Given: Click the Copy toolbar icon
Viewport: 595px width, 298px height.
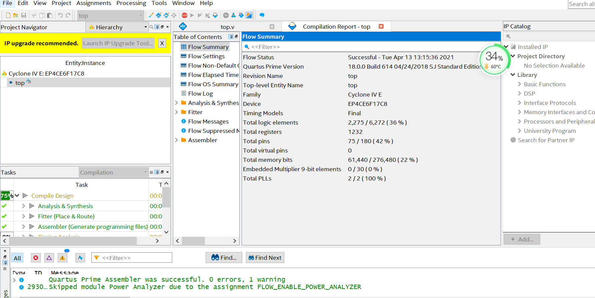Looking at the screenshot, I should point(42,15).
